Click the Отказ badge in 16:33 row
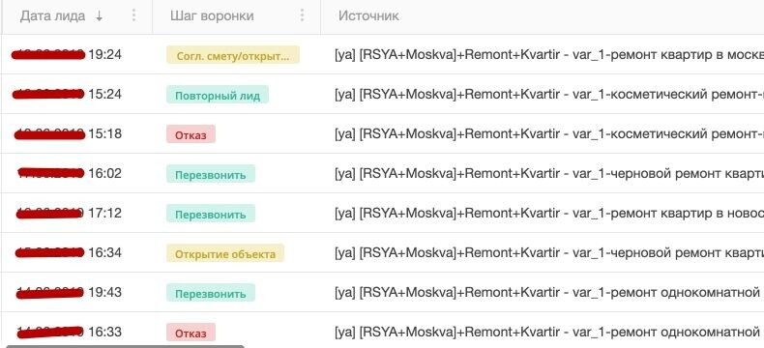Image resolution: width=764 pixels, height=348 pixels. tap(191, 333)
